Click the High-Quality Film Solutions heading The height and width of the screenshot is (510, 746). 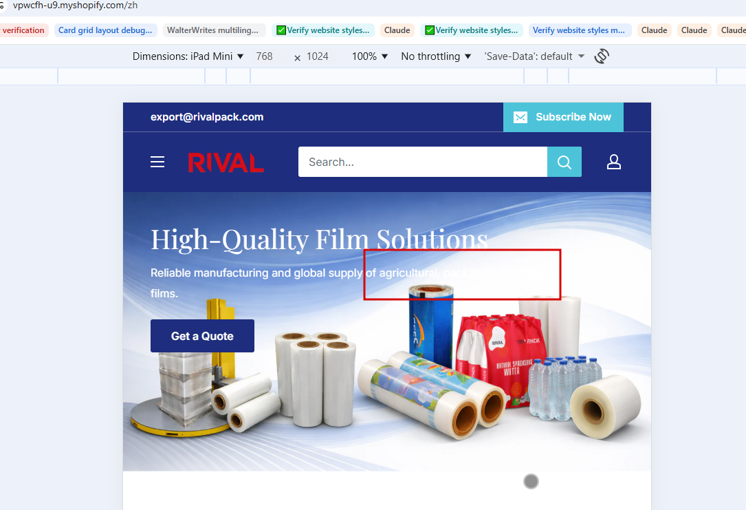coord(319,239)
